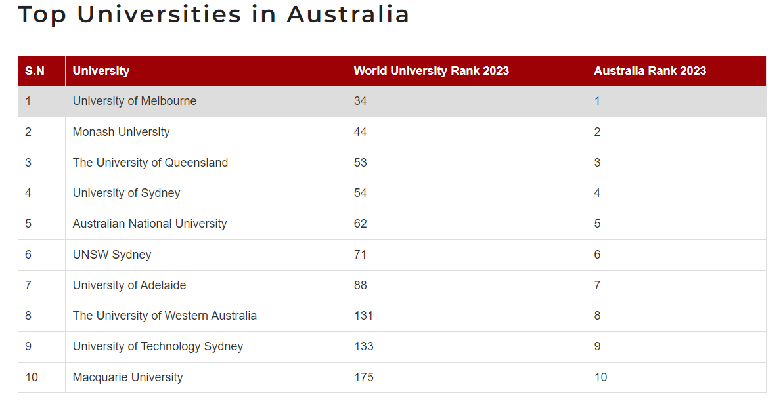Select serial number '1' beside University of Melbourne

click(x=28, y=101)
